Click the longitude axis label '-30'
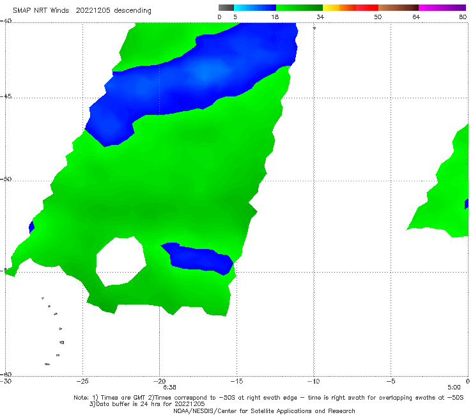Screen dimensions: 473x415 pos(6,381)
